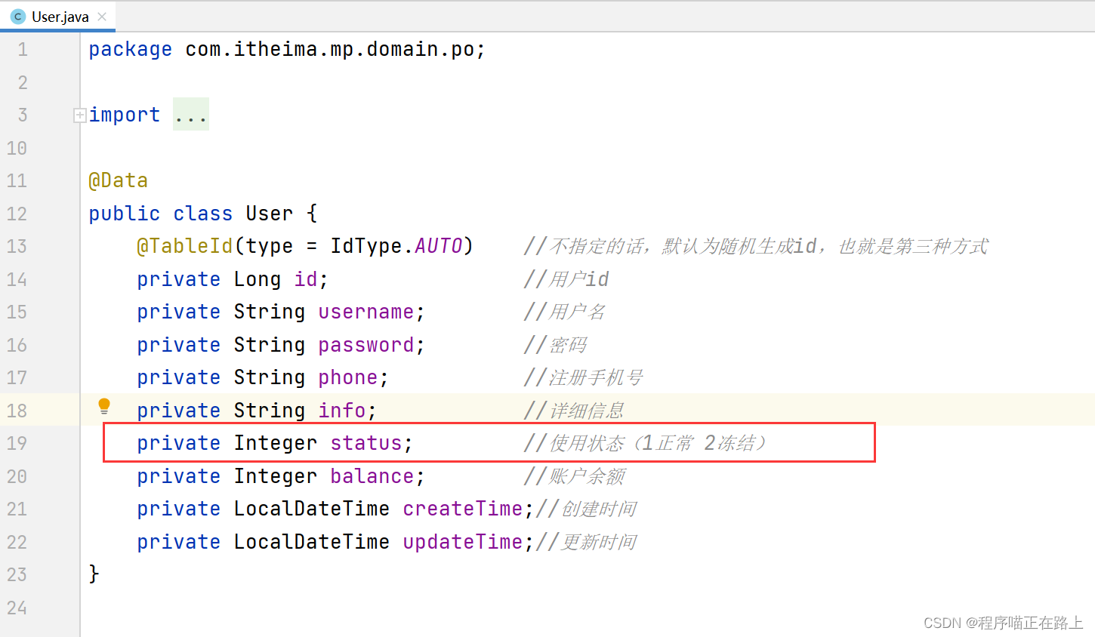Click the comment //详细信息
Screen dimensions: 1095x637
point(575,411)
